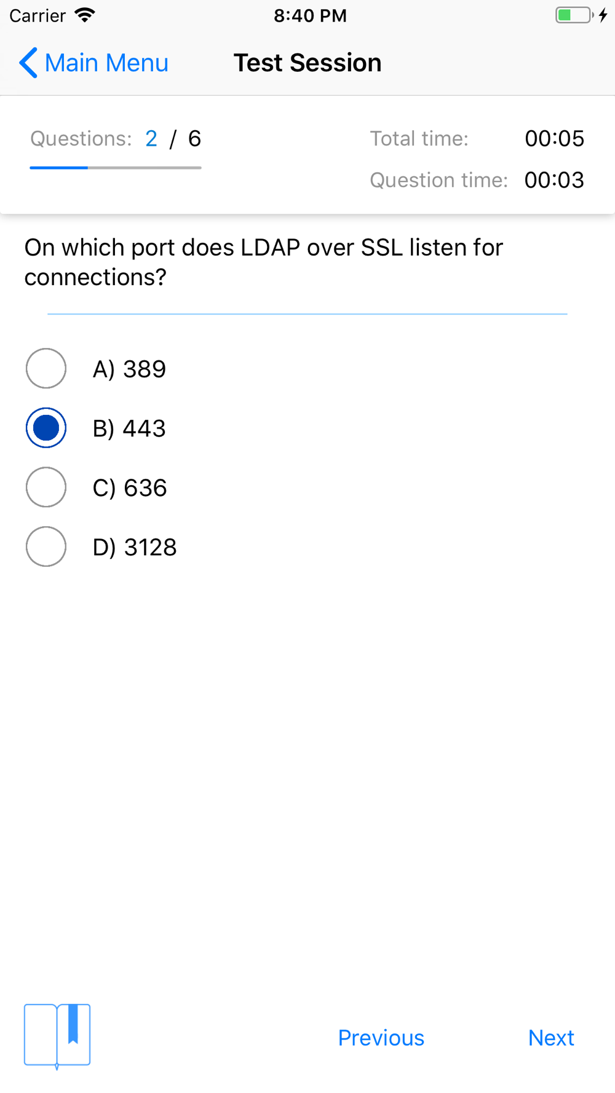Tap the answer text 3128
This screenshot has height=1093, width=615.
pos(151,547)
